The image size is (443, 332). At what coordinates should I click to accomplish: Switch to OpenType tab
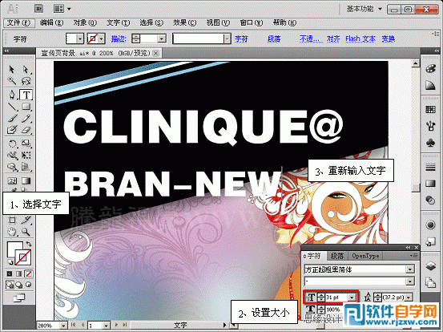pos(365,256)
